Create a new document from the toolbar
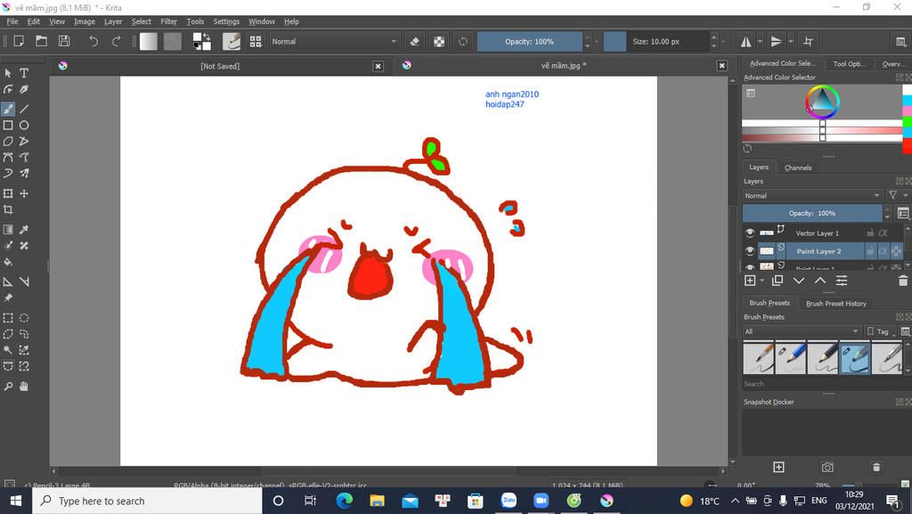 [x=19, y=41]
